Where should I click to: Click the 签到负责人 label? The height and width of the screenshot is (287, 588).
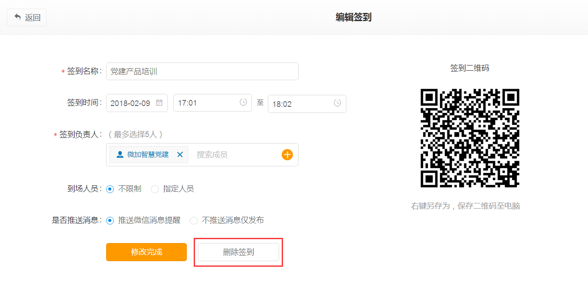(80, 134)
